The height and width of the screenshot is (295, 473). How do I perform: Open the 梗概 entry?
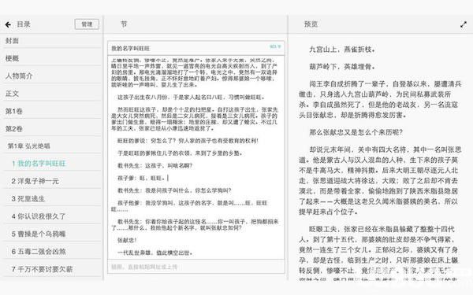click(53, 58)
